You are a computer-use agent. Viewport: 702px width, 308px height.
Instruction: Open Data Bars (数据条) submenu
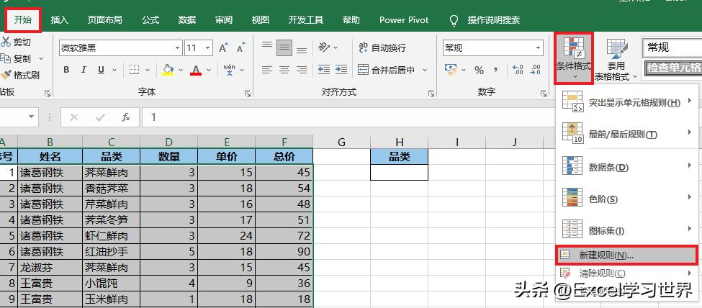627,167
